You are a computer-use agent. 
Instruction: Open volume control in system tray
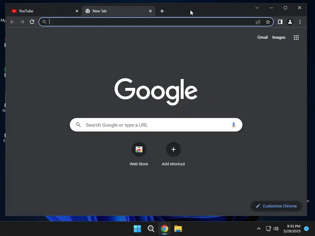tap(276, 229)
